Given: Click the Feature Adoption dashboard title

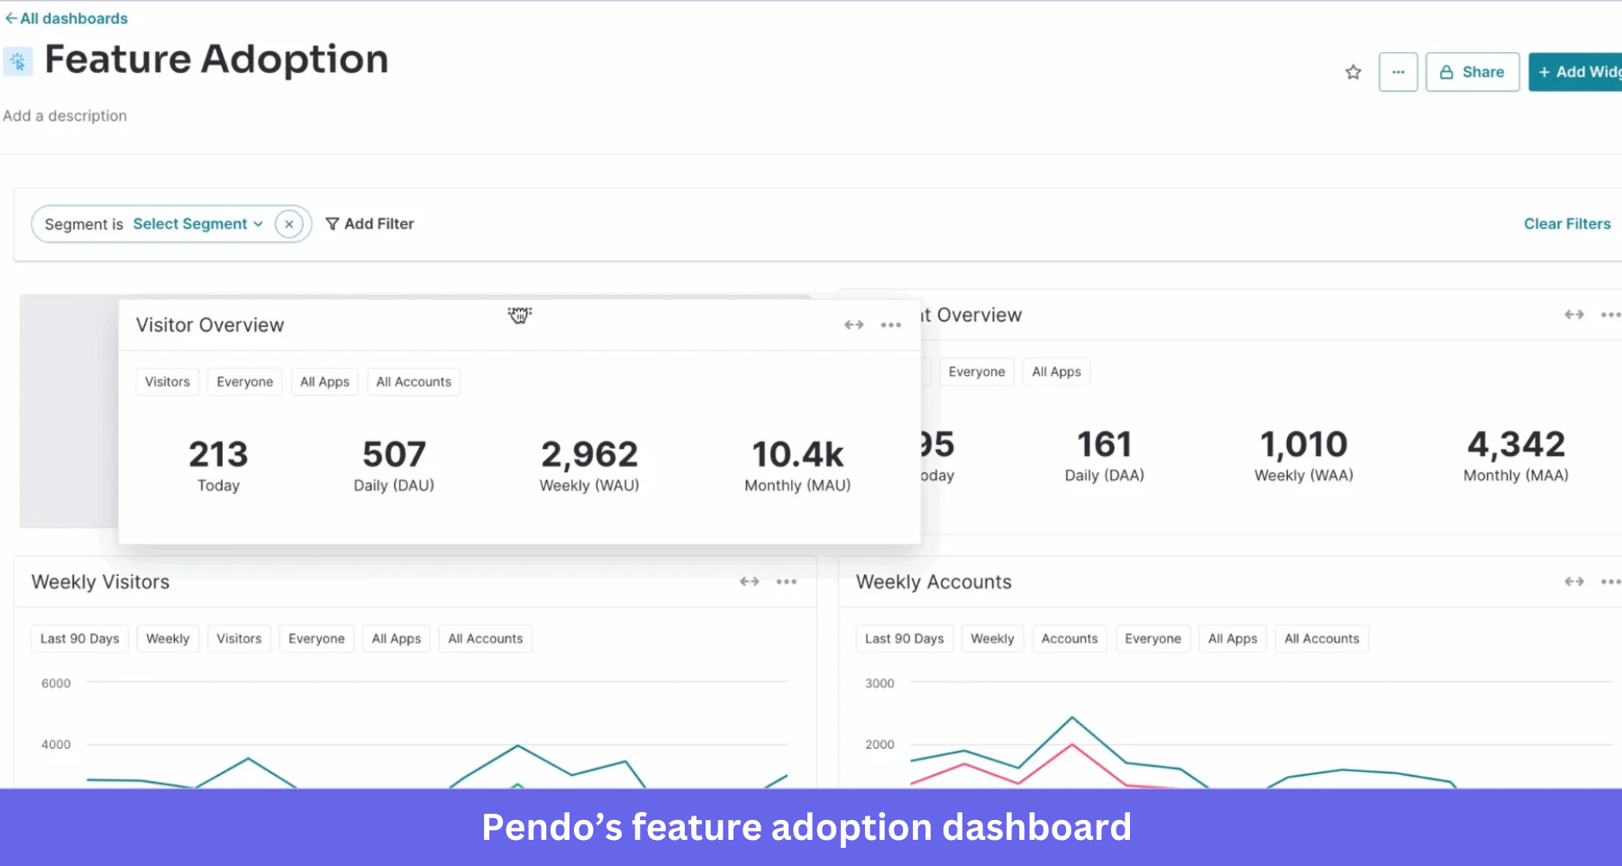Looking at the screenshot, I should [216, 60].
